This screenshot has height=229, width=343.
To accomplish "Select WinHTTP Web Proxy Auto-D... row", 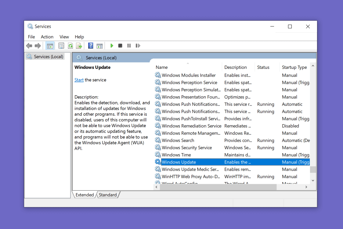I will pos(232,176).
